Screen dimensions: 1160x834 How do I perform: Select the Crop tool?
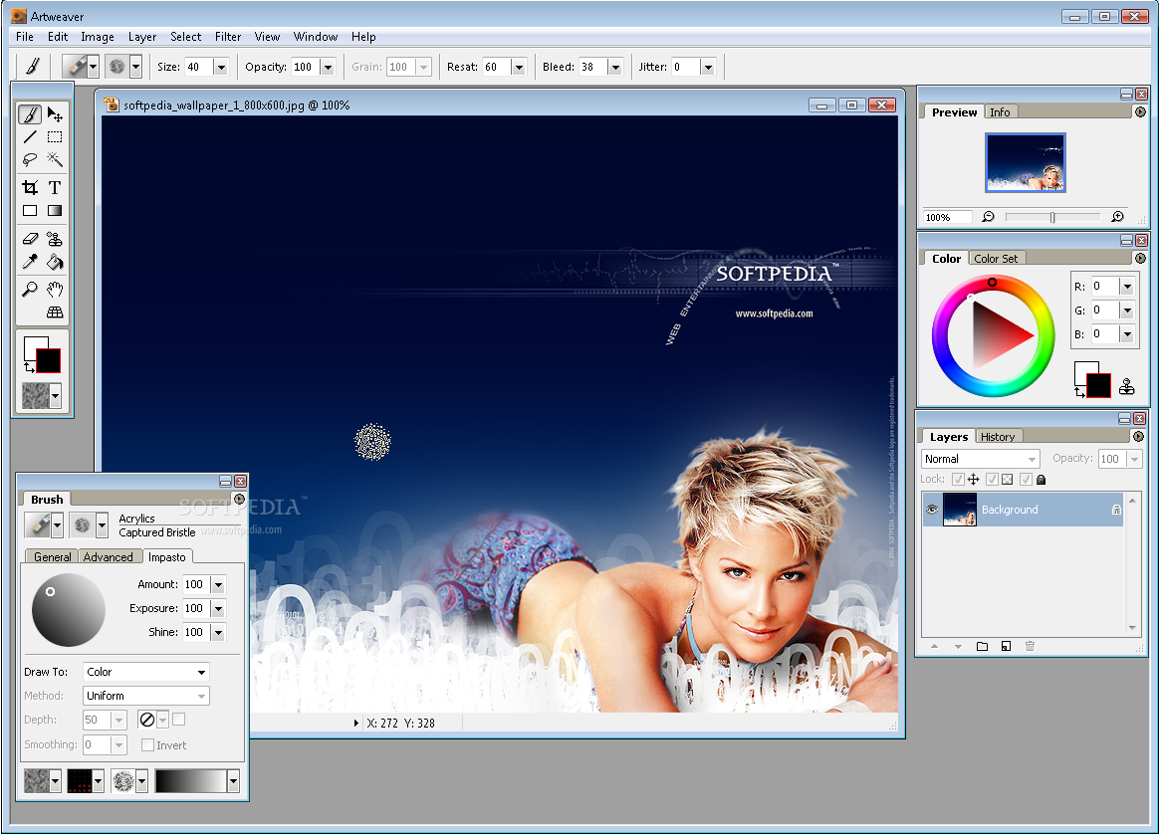point(30,187)
